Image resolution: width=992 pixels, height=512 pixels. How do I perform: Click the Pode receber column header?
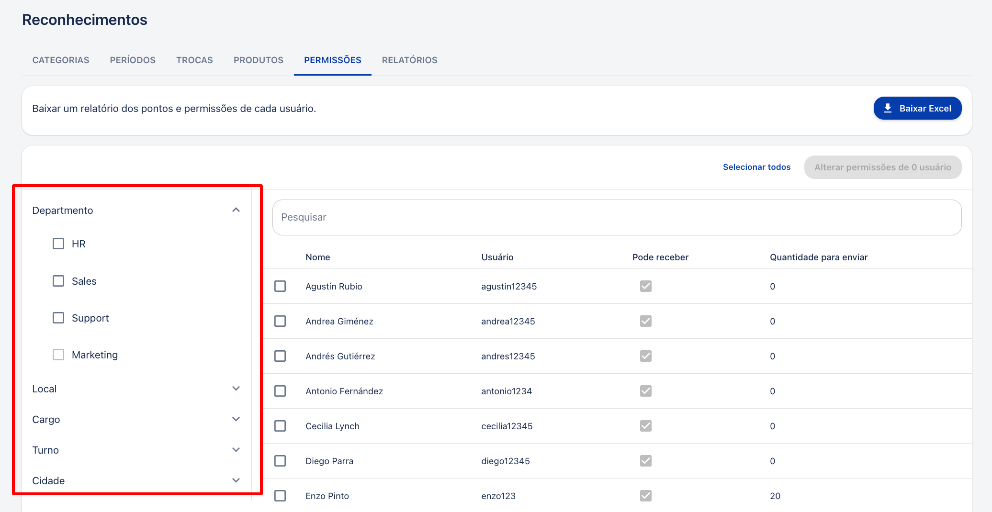(660, 257)
